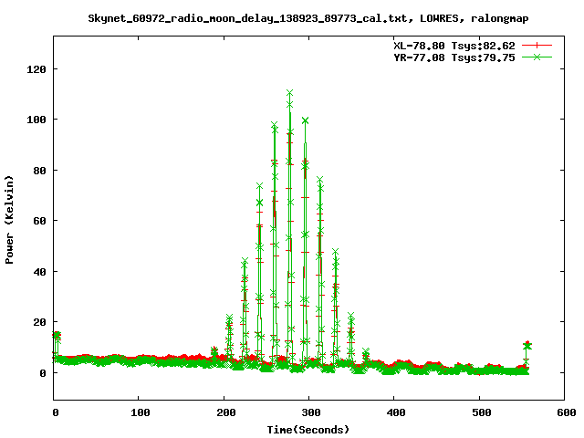Click the y-axis tick label 100
This screenshot has width=584, height=438.
click(x=36, y=120)
